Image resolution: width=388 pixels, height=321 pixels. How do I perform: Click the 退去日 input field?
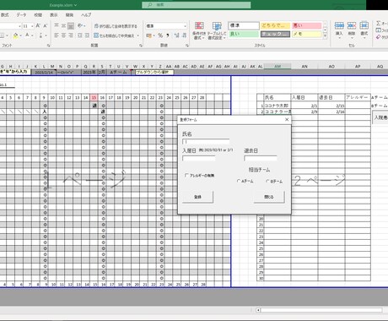(261, 158)
